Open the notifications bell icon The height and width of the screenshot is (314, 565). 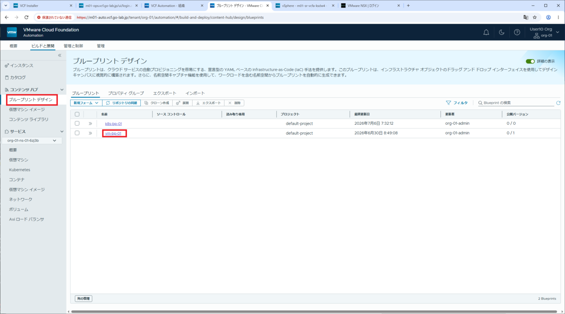click(486, 32)
